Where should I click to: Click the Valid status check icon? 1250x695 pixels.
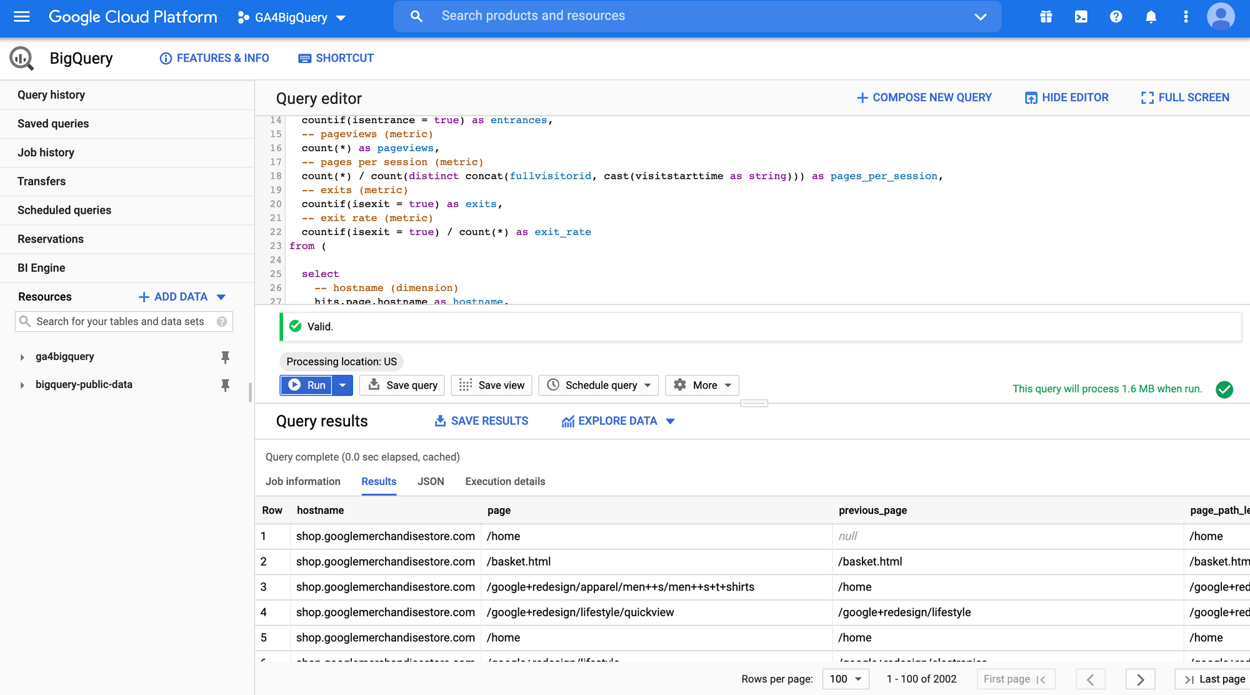(x=296, y=326)
